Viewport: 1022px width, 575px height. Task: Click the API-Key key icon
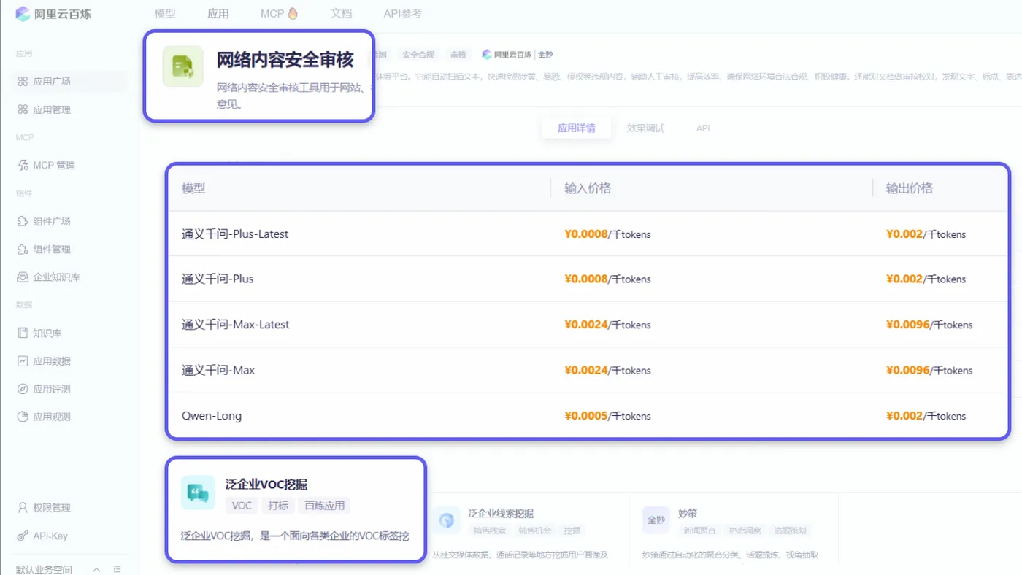click(x=23, y=536)
